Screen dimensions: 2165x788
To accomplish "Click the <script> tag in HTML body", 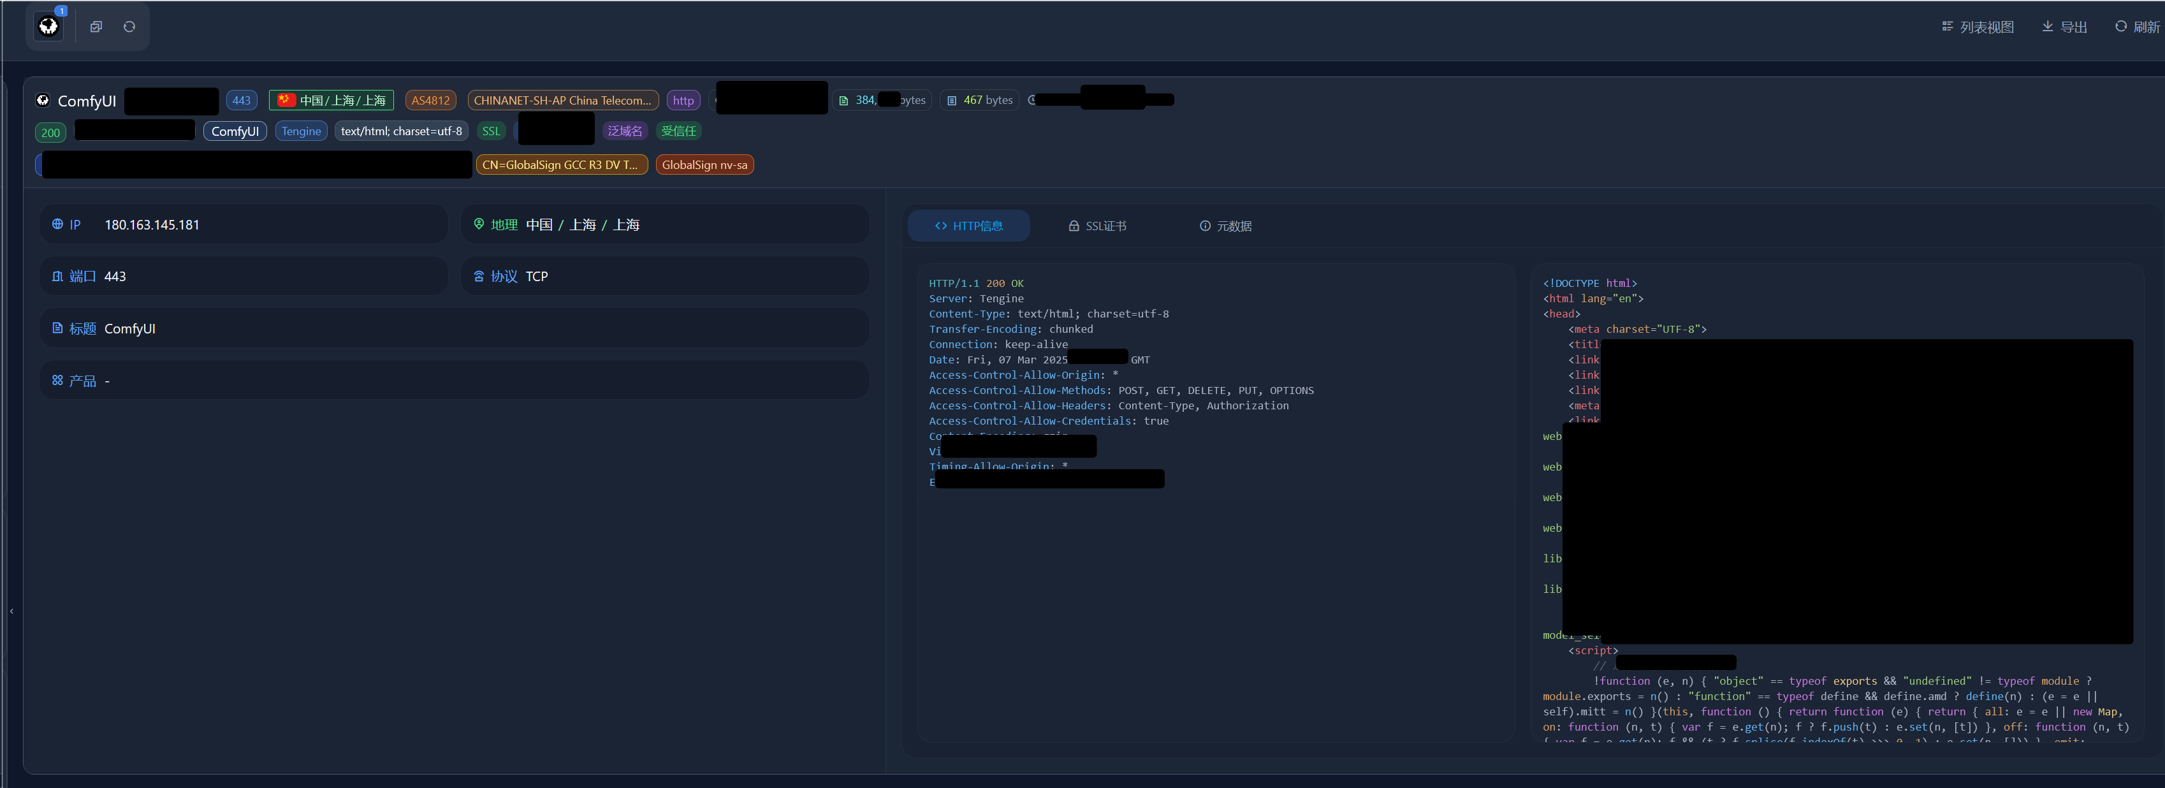I will pyautogui.click(x=1593, y=651).
